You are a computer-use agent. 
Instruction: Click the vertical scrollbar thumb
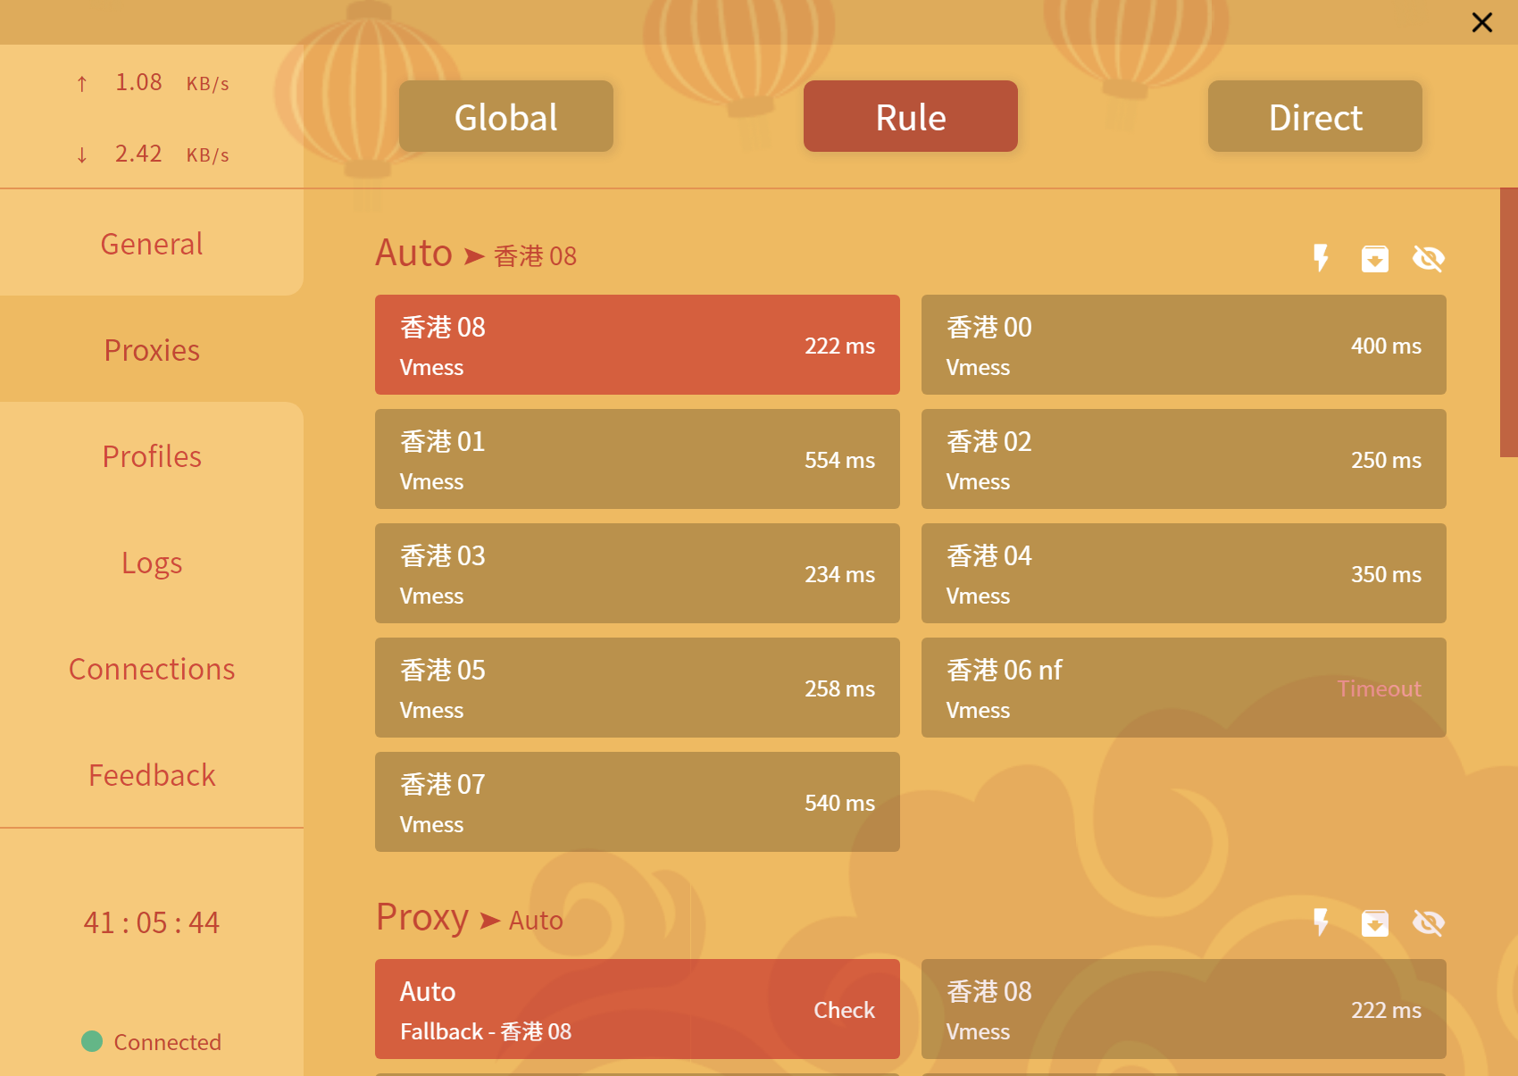pos(1508,322)
